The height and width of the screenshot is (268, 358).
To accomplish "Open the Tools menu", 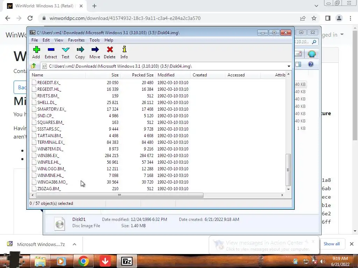I will [x=94, y=40].
